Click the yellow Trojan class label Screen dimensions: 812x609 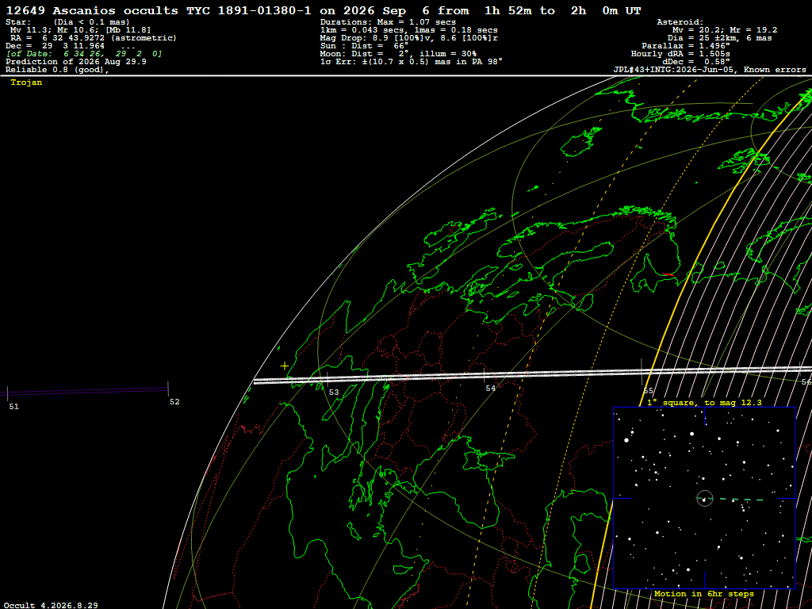(26, 82)
